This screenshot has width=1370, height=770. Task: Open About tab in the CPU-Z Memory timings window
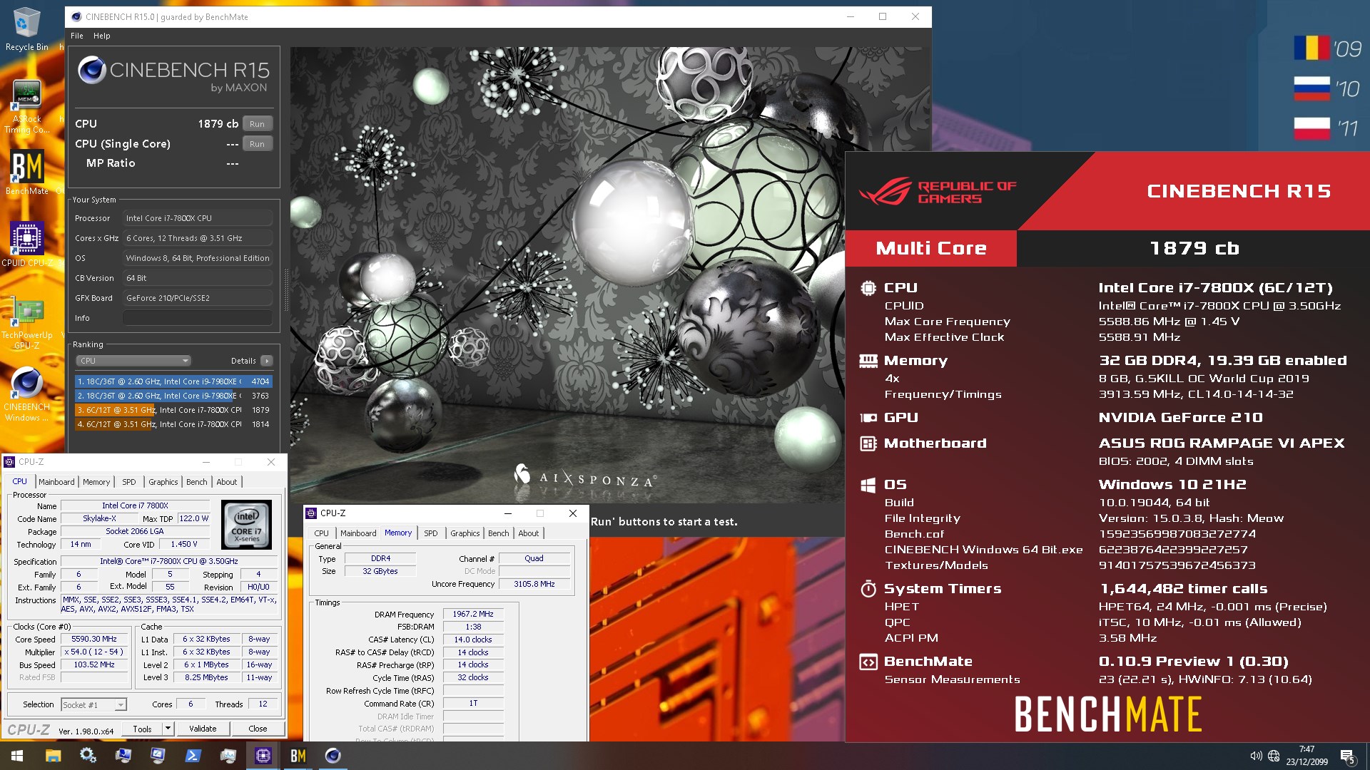tap(529, 533)
